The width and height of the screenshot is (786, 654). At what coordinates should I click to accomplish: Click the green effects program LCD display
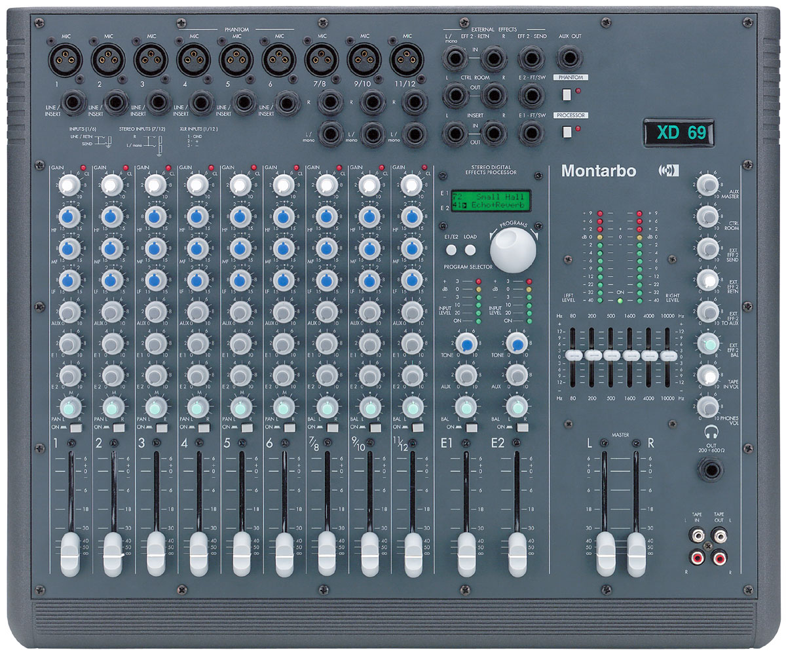(x=490, y=200)
